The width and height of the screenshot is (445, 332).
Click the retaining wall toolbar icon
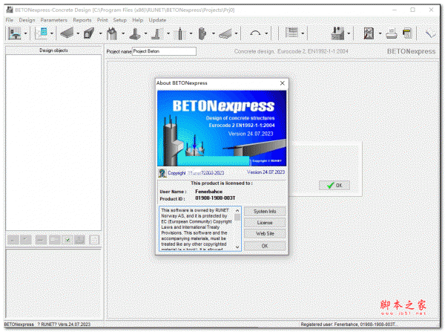(x=158, y=33)
